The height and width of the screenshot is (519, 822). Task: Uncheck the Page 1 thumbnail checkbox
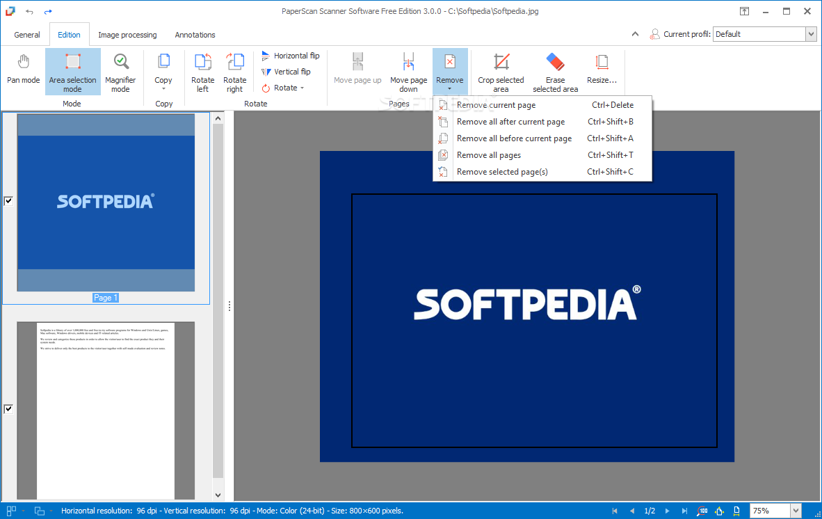(8, 201)
